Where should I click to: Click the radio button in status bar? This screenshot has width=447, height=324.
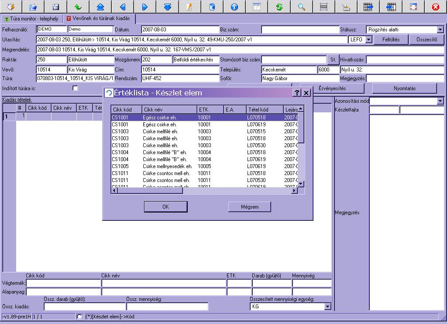point(79,316)
